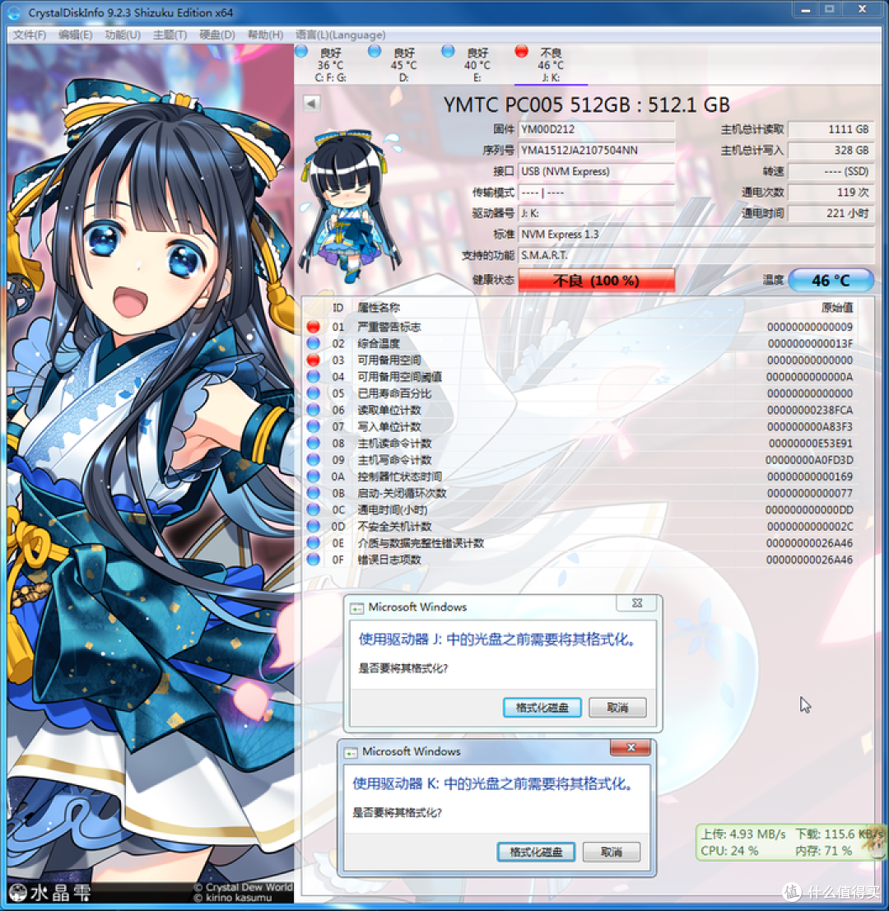Image resolution: width=889 pixels, height=911 pixels.
Task: Click status icon of 主机写命令计数 row
Action: (313, 459)
